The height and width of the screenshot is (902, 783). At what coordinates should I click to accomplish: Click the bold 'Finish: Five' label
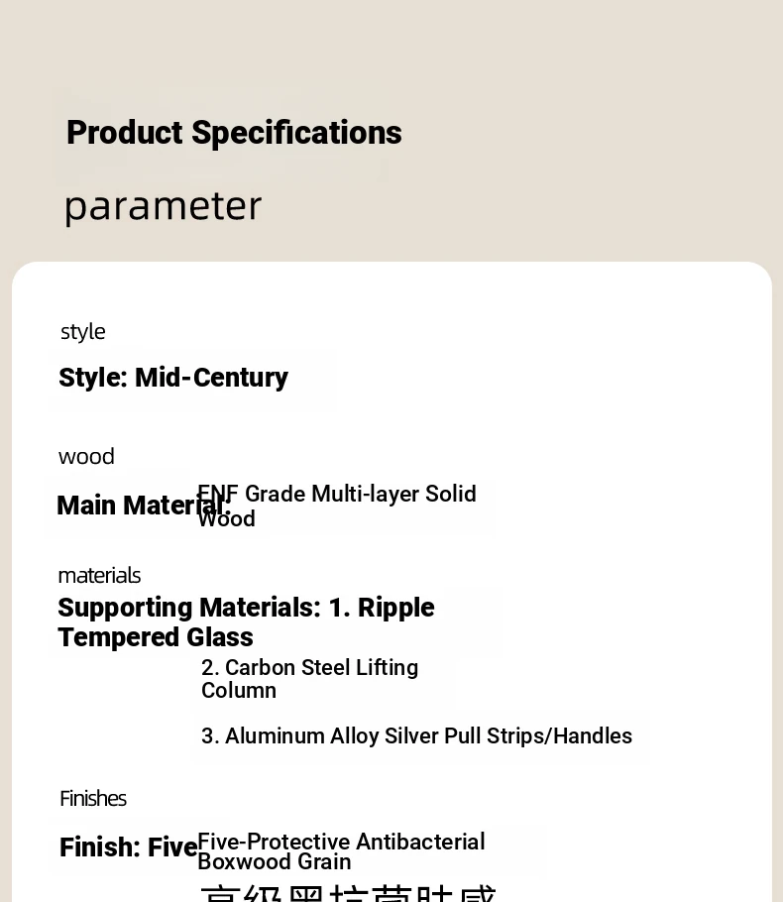click(x=128, y=847)
